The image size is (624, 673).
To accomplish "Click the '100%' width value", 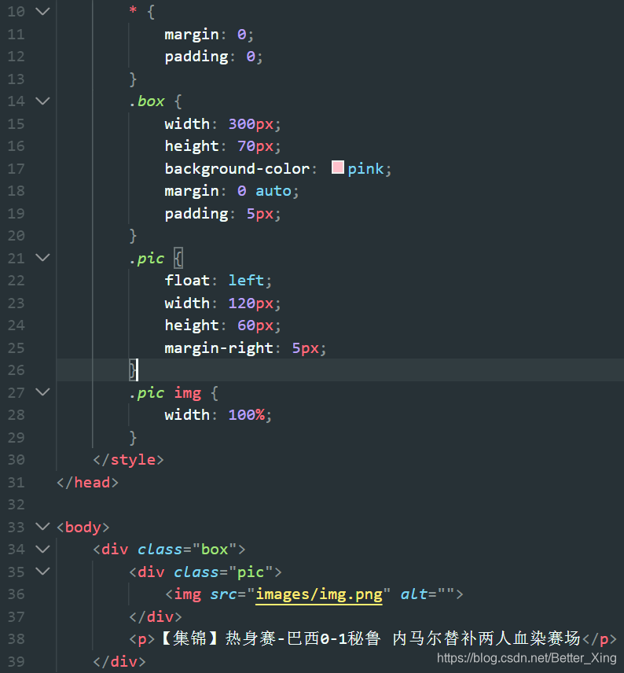I will click(246, 415).
